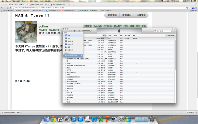Click the red AdBlock icon in Chrome

(x=187, y=8)
